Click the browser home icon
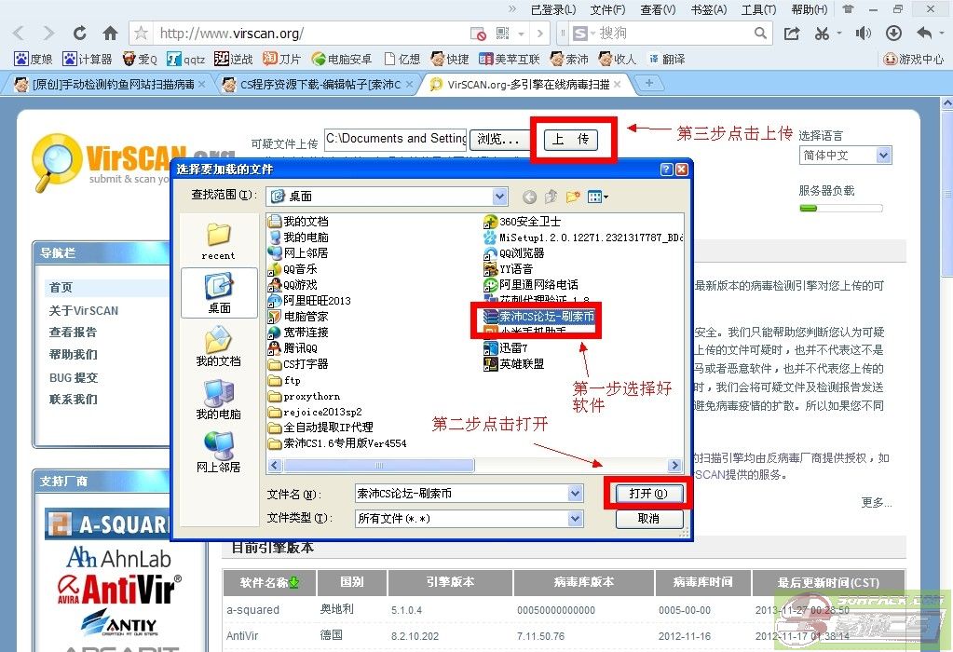 pyautogui.click(x=110, y=34)
